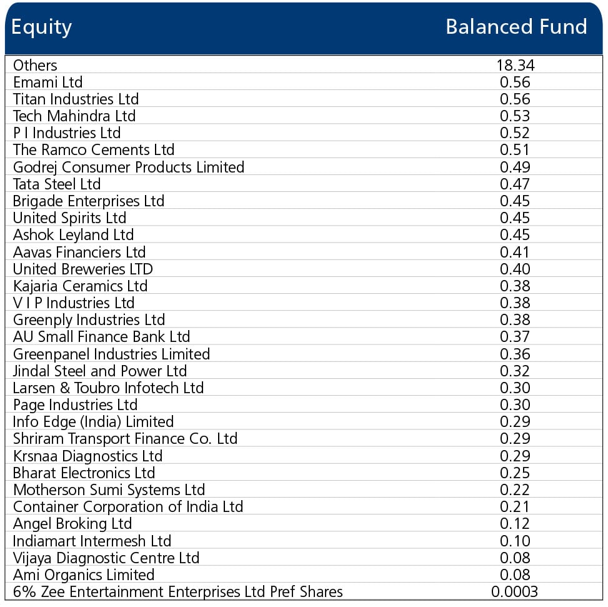
Task: Click the Equity column header
Action: (x=42, y=28)
